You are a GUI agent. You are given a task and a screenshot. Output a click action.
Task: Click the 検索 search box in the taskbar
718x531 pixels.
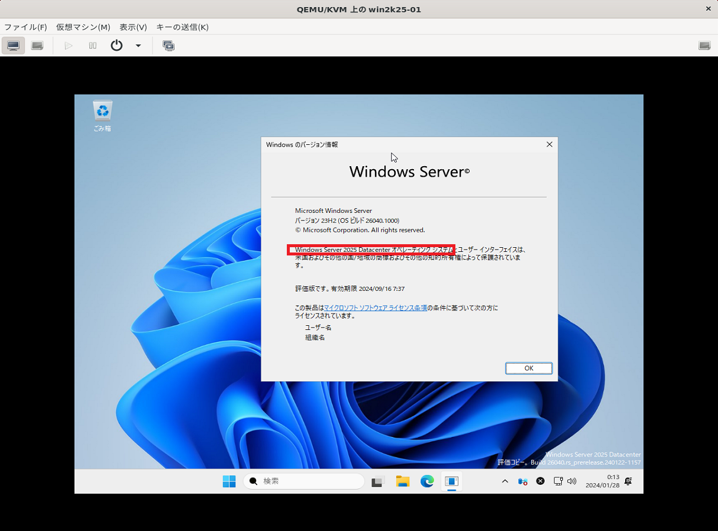coord(303,481)
